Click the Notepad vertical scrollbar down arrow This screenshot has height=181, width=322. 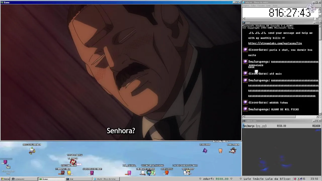point(320,16)
